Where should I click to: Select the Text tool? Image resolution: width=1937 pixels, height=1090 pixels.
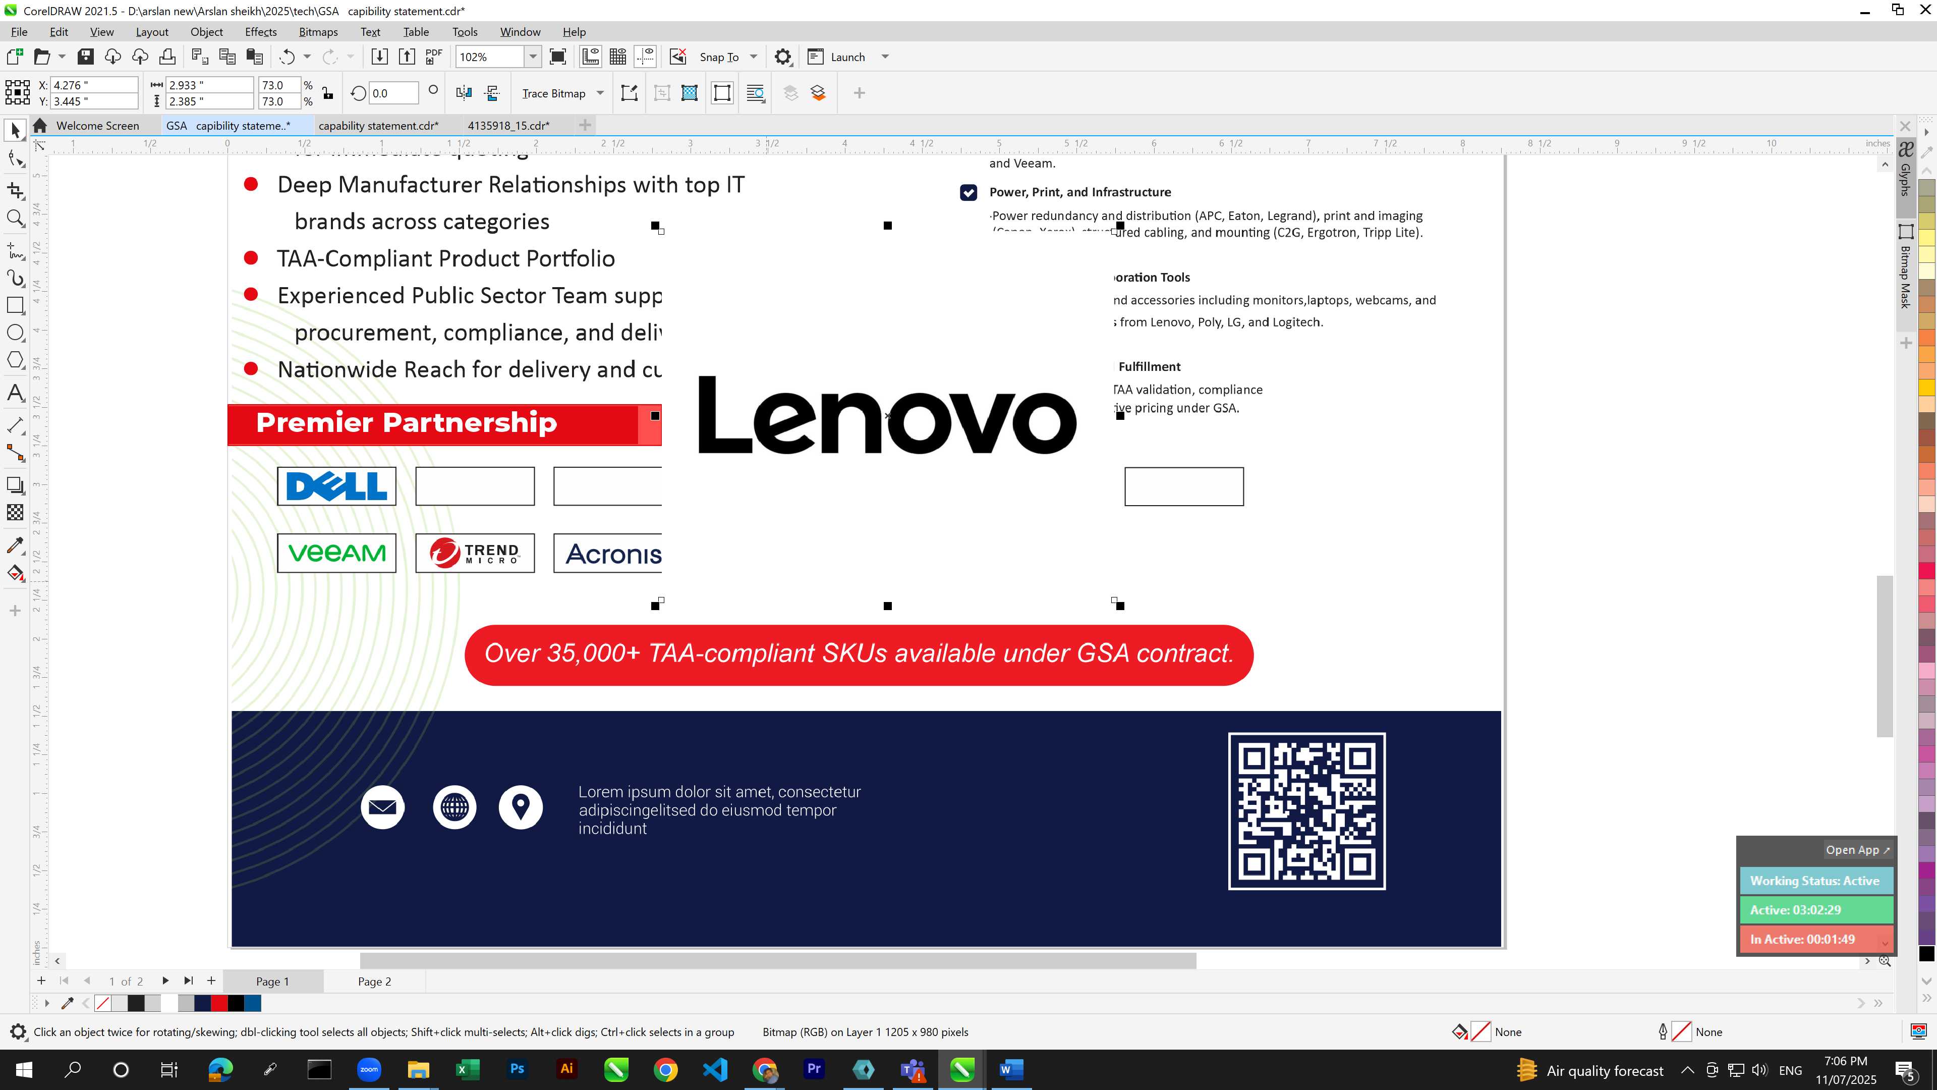(x=15, y=394)
